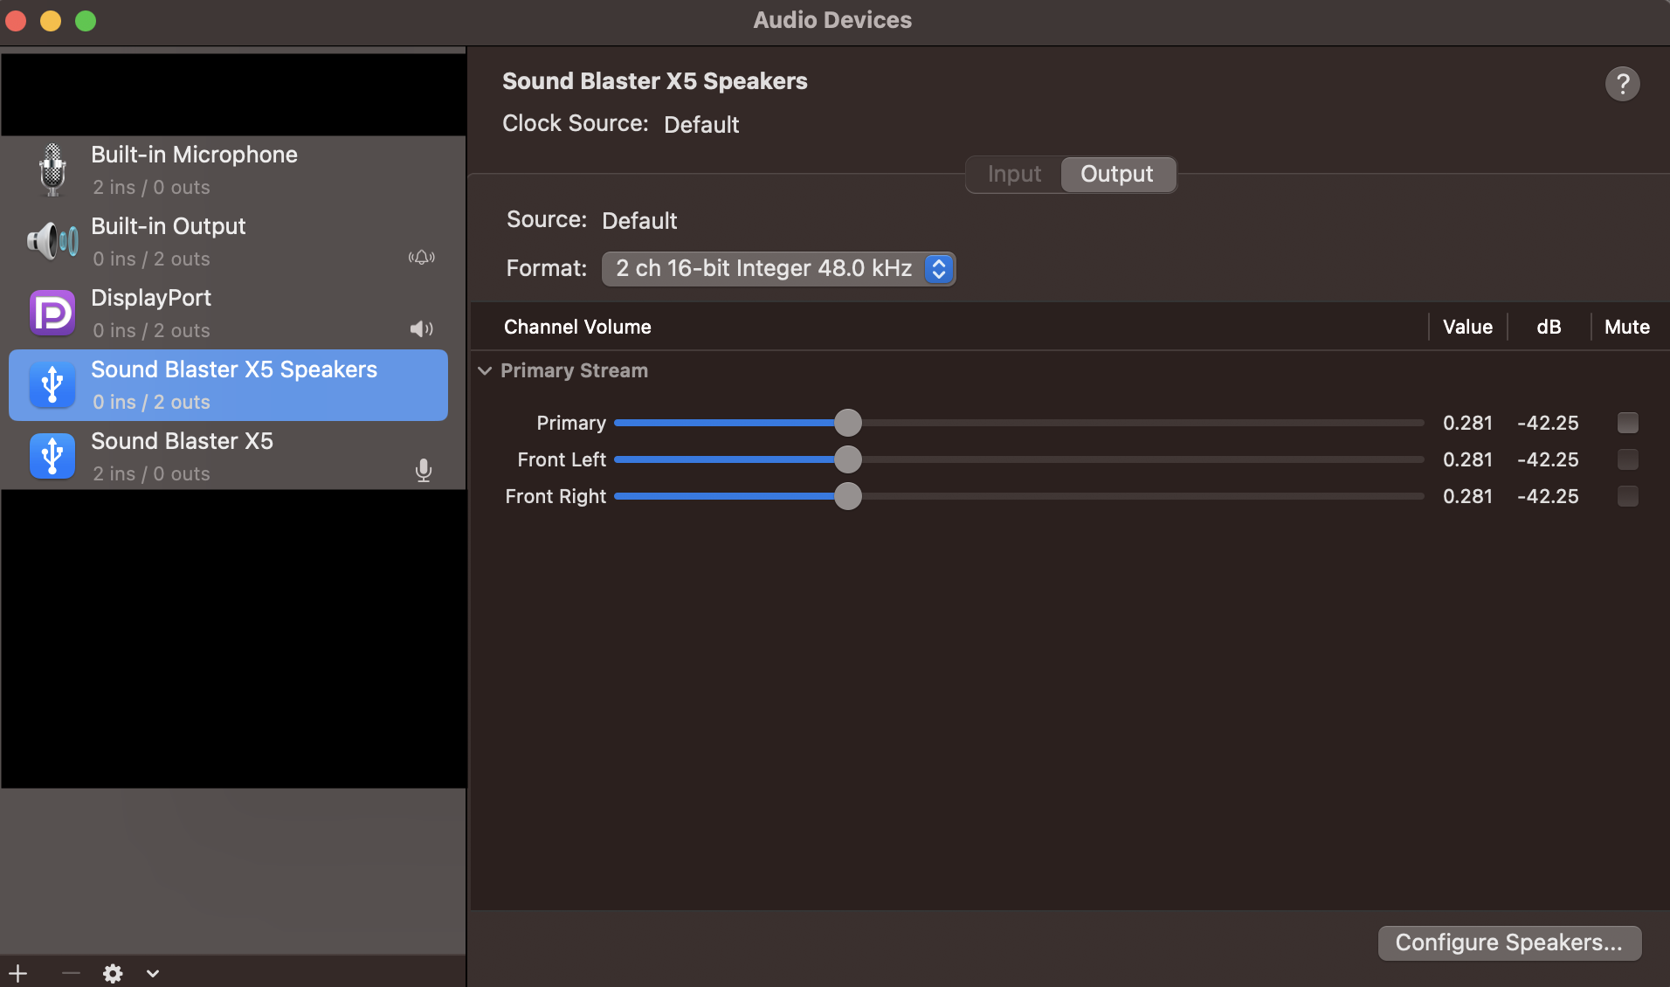The image size is (1670, 987).
Task: Click the default input microphone indicator on Sound Blaster X5
Action: (424, 471)
